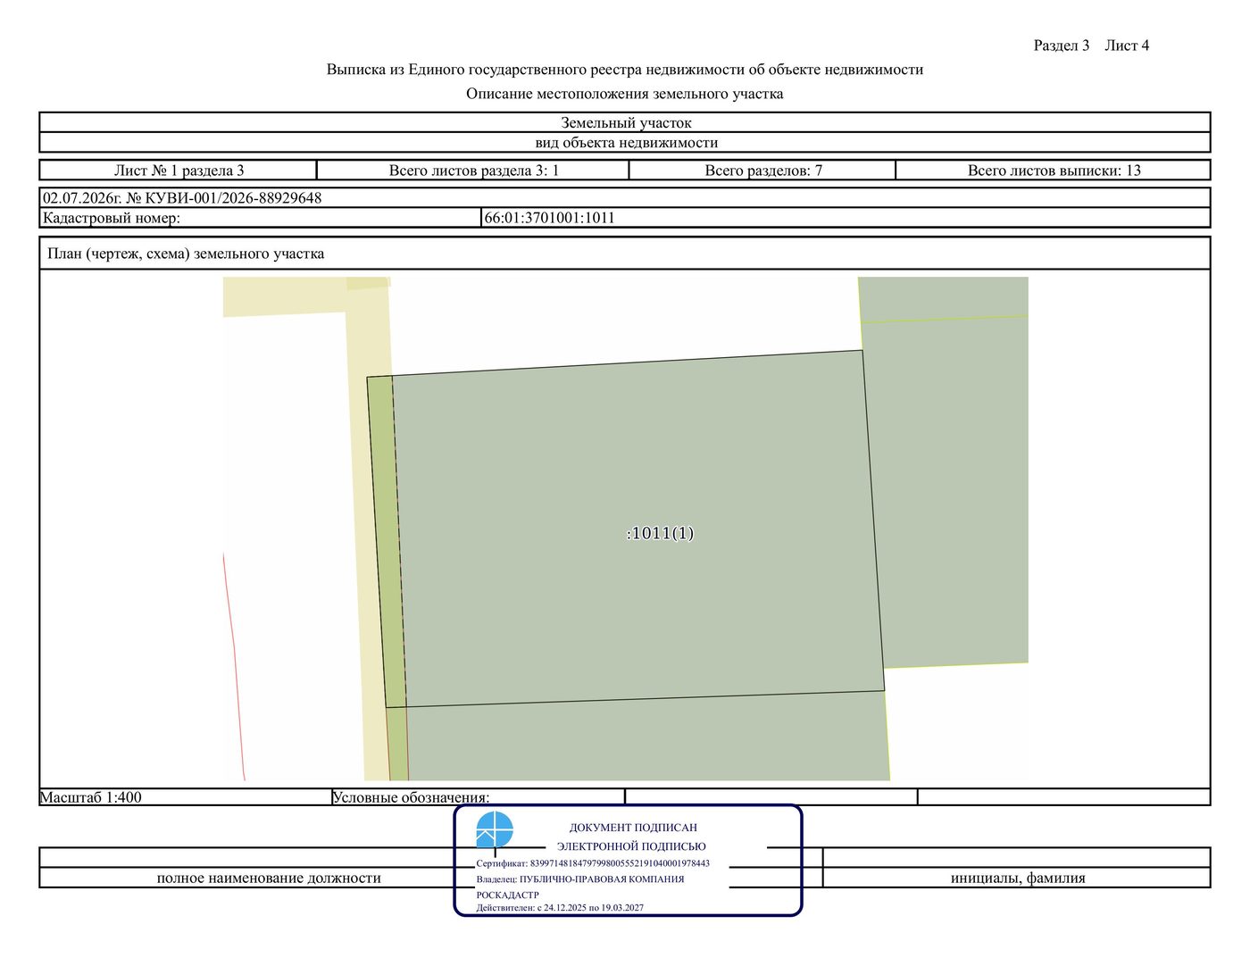Click the 'Земельный участок' heading row
1250x966 pixels.
pos(625,123)
